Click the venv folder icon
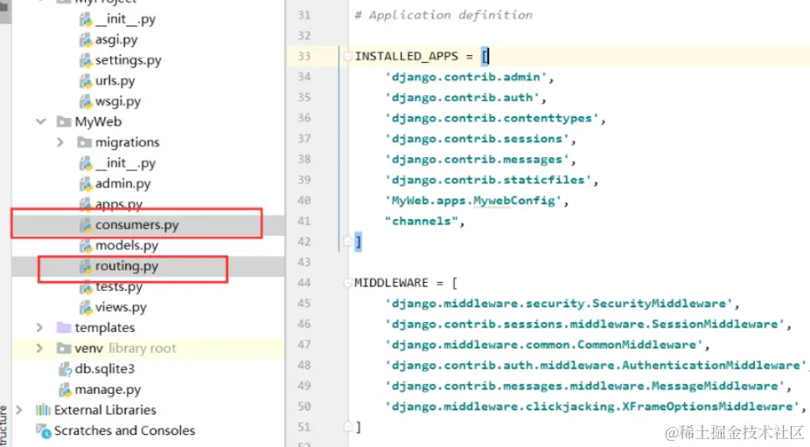The image size is (810, 447). click(x=64, y=348)
